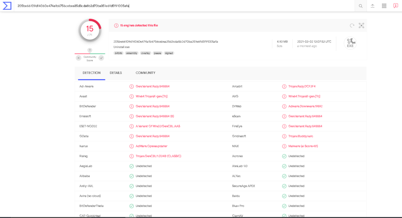Vote harmless with the checkmark community icon
The width and height of the screenshot is (402, 218).
(x=101, y=58)
